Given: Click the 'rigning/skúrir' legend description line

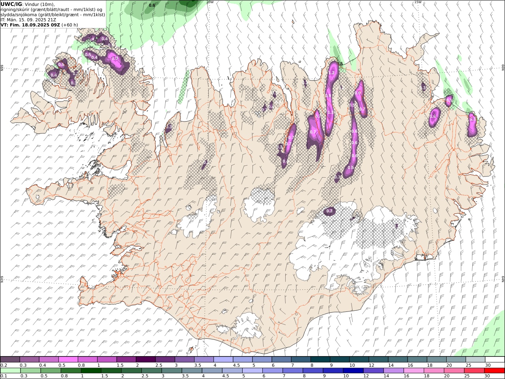Looking at the screenshot, I should coord(51,9).
